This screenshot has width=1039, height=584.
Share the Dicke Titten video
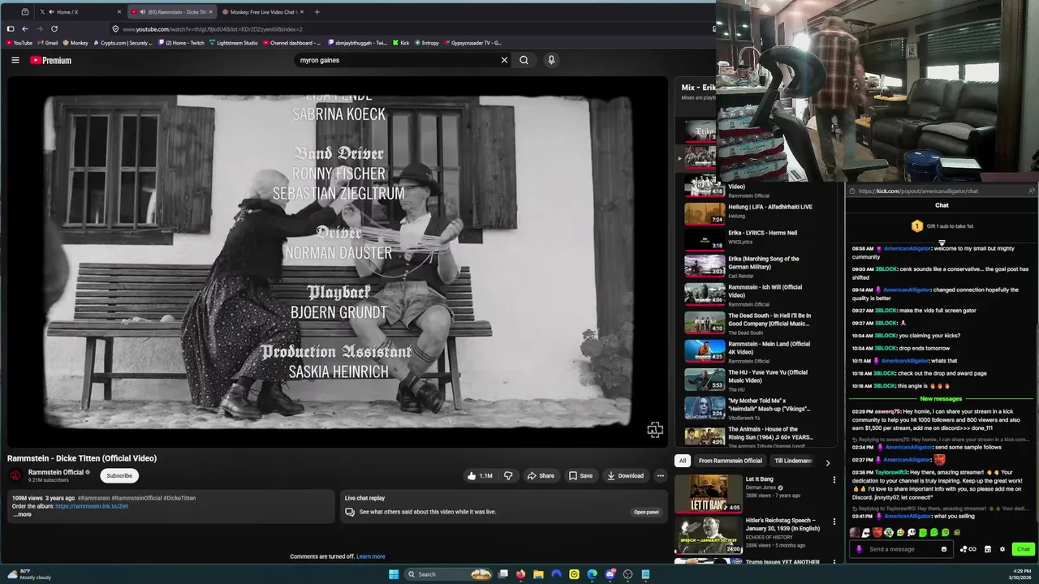(541, 476)
